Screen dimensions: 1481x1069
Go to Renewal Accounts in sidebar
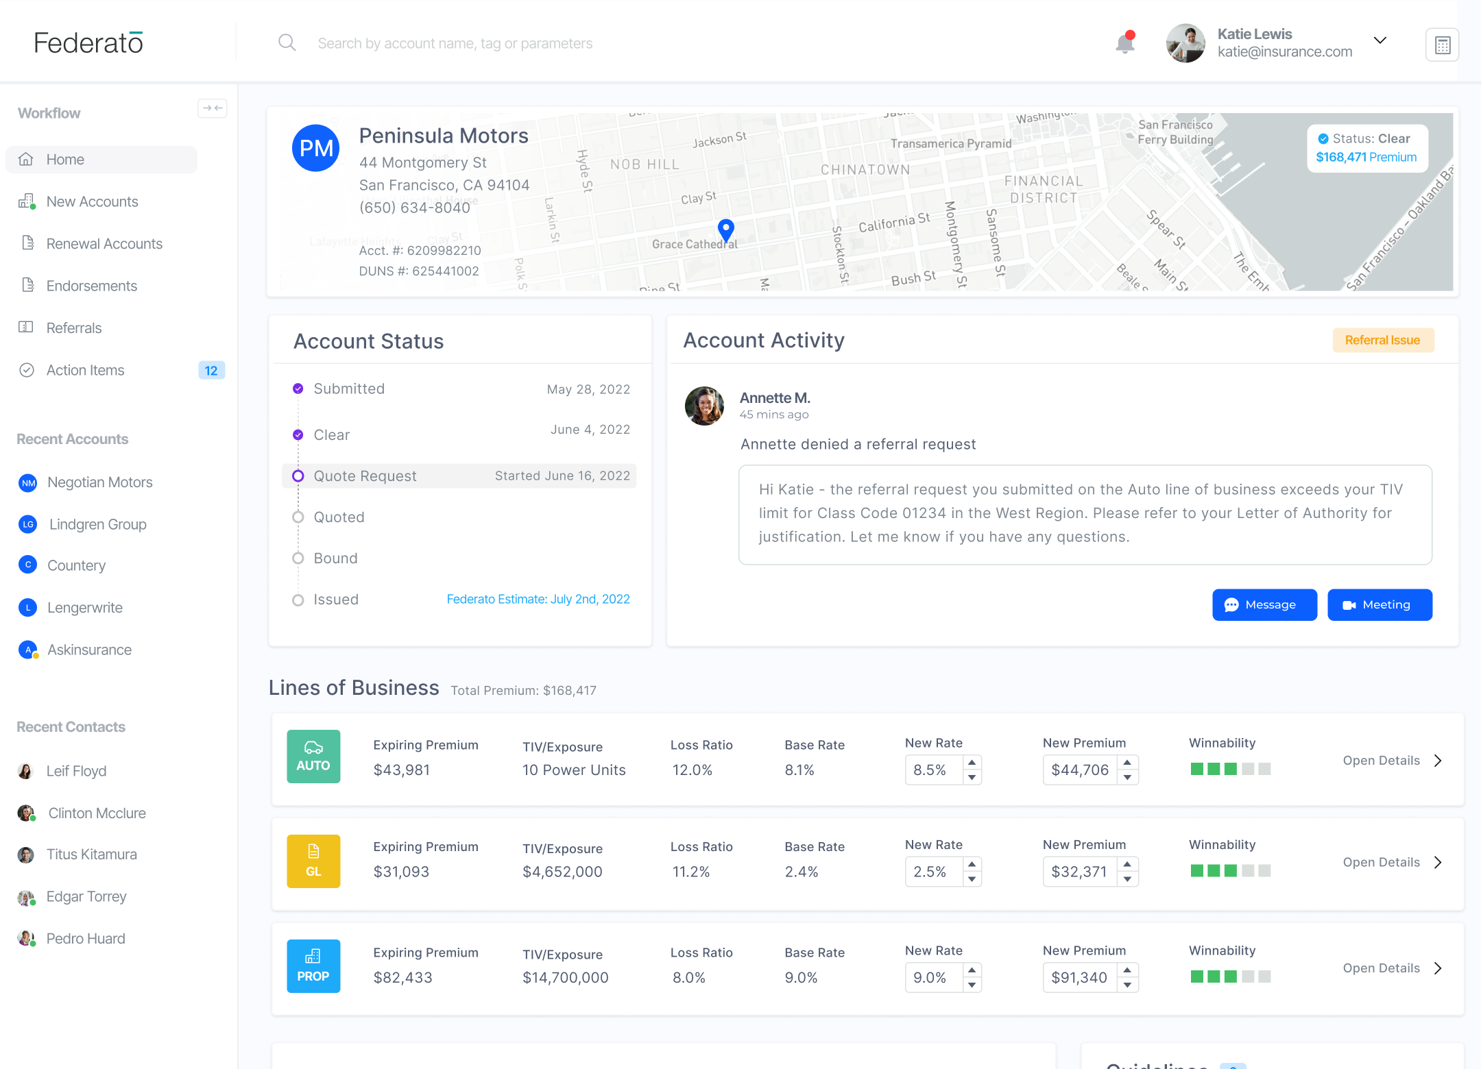(x=104, y=244)
